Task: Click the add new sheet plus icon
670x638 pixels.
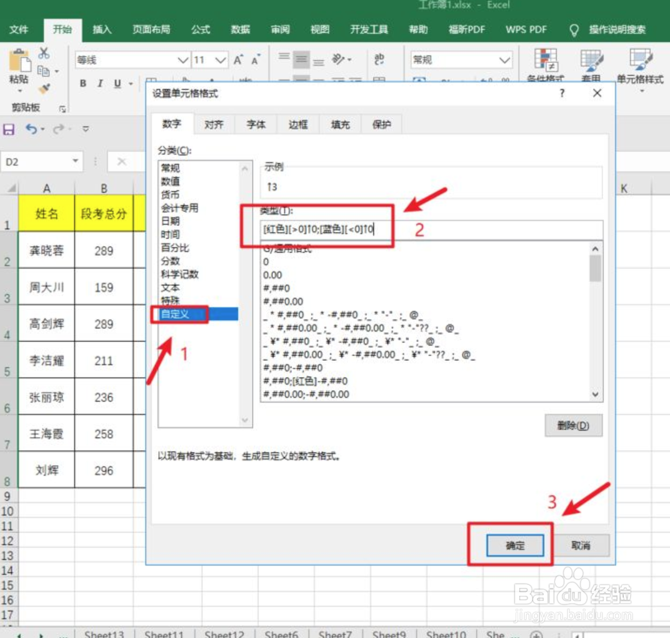Action: (537, 634)
